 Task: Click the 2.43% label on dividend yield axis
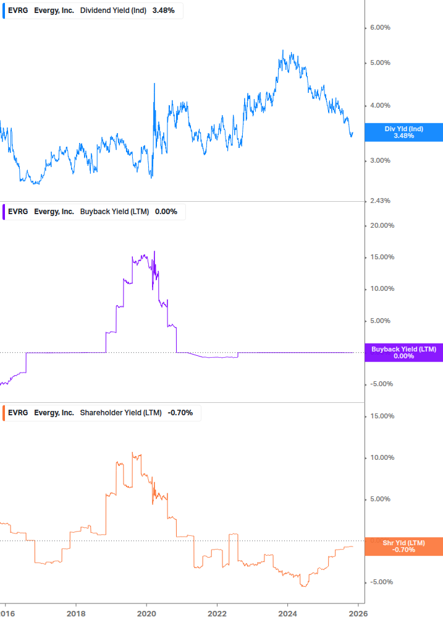click(380, 201)
